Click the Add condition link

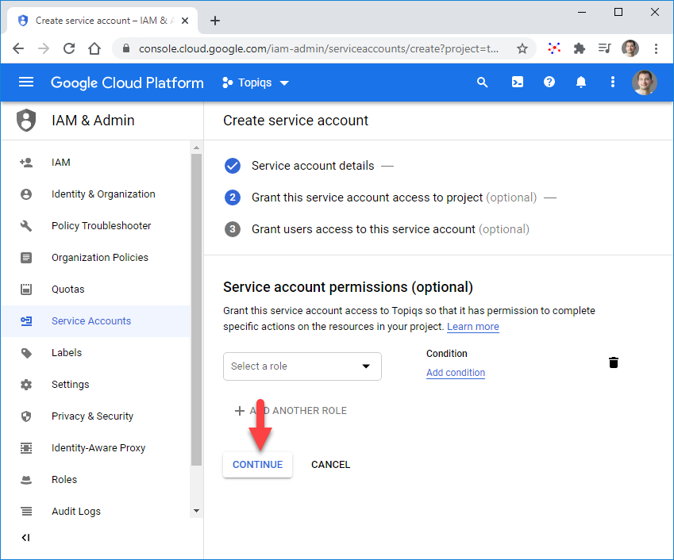tap(456, 373)
